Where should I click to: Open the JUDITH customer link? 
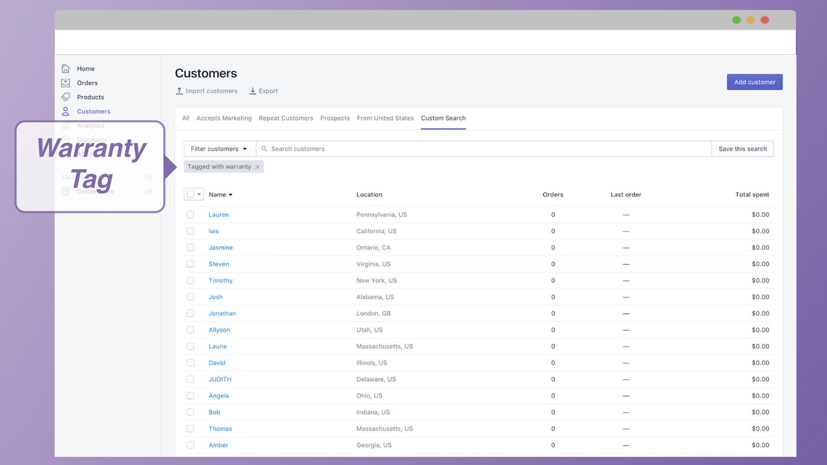click(220, 379)
